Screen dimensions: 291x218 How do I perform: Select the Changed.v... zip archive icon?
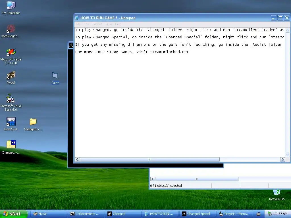(11, 147)
